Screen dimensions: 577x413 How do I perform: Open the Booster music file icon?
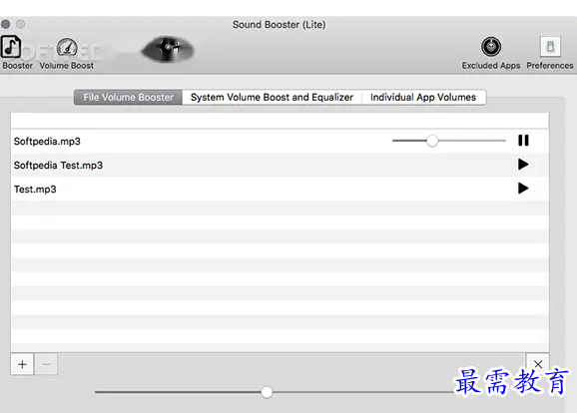[x=11, y=46]
